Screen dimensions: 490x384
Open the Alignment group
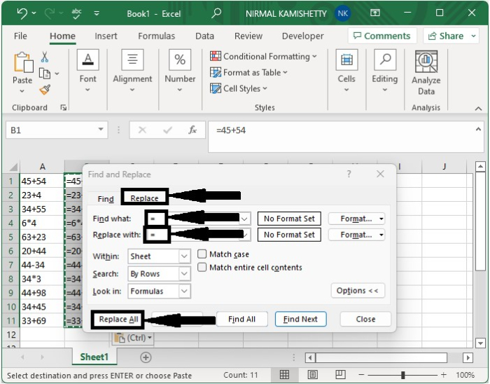132,71
